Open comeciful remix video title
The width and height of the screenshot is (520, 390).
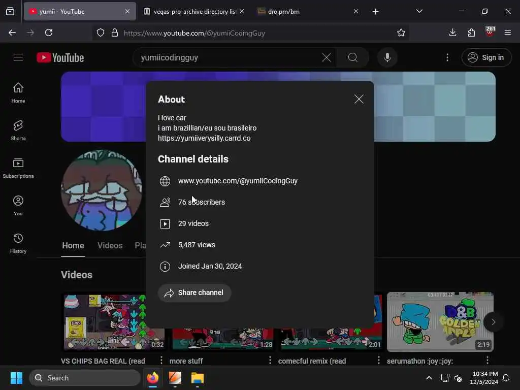coord(312,361)
